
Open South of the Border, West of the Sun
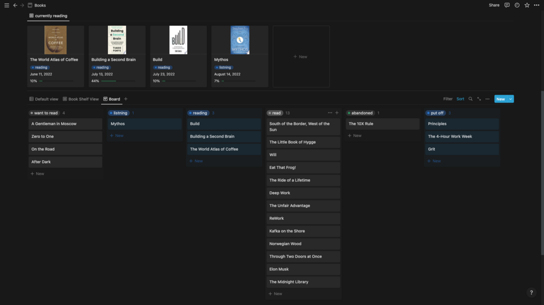[x=303, y=126]
